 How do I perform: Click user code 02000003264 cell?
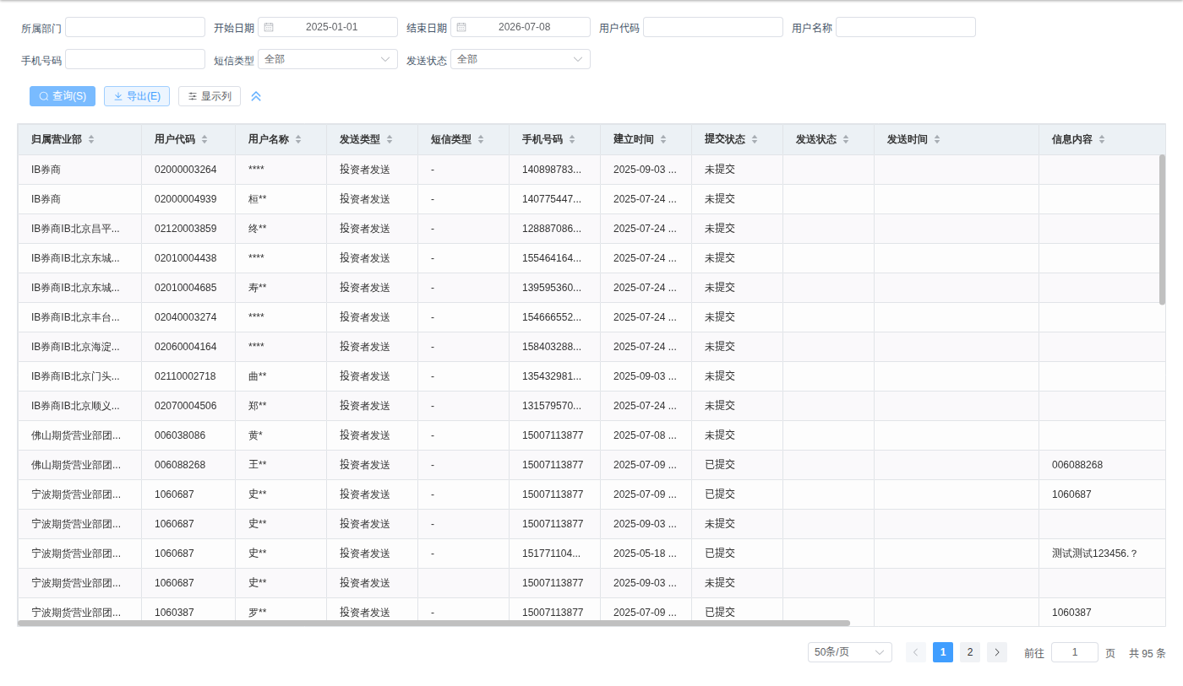click(x=188, y=170)
